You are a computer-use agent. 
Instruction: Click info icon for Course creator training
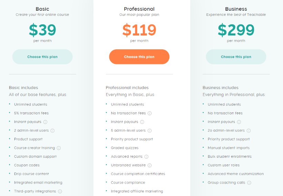[x=59, y=148]
